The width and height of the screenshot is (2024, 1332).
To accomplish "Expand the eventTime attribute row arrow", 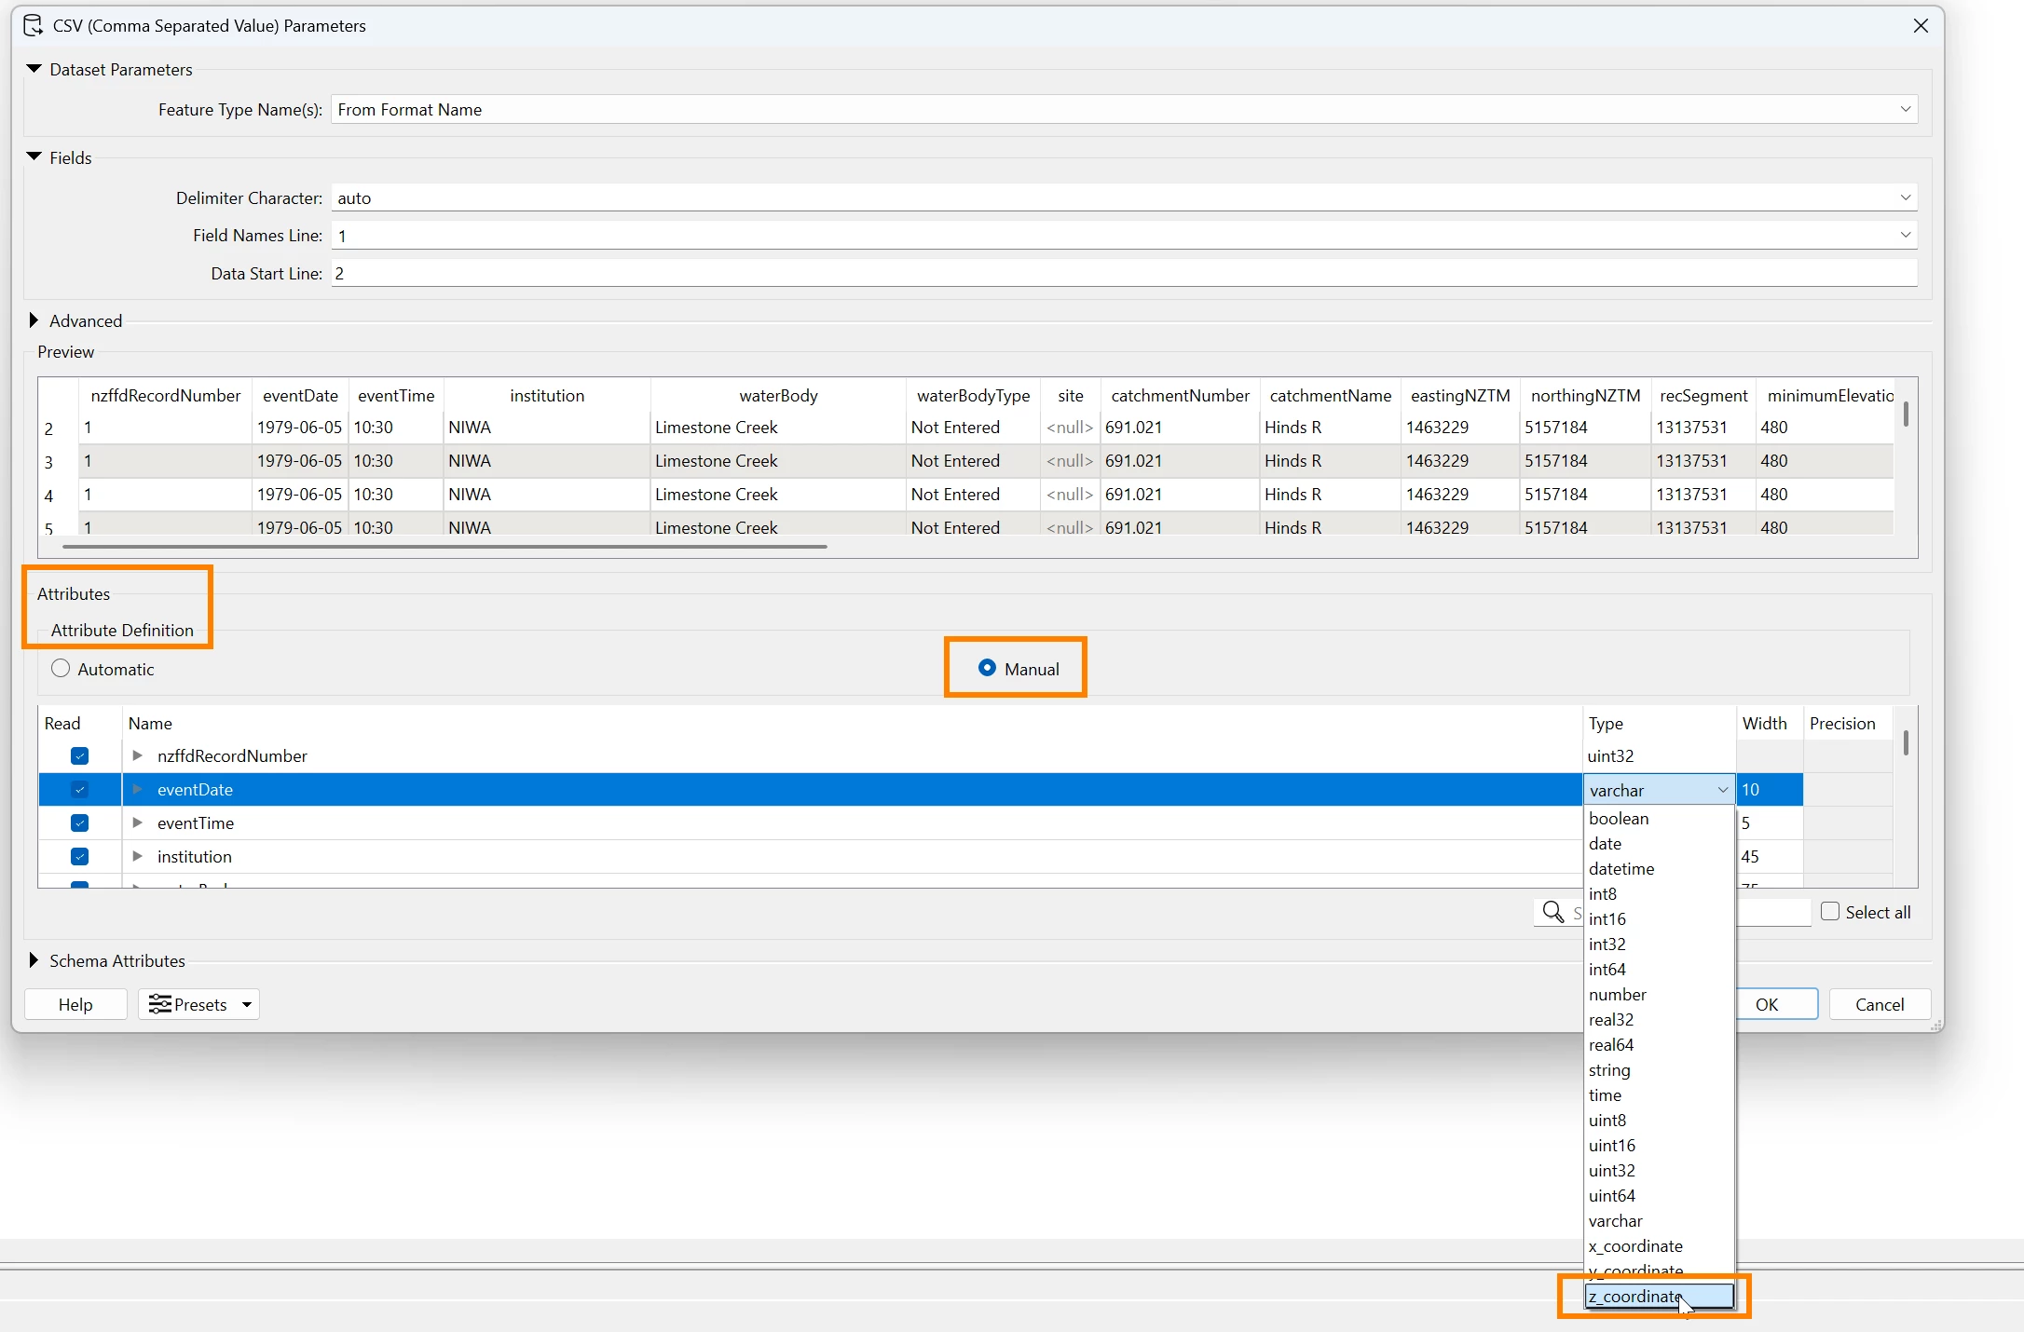I will tap(138, 822).
